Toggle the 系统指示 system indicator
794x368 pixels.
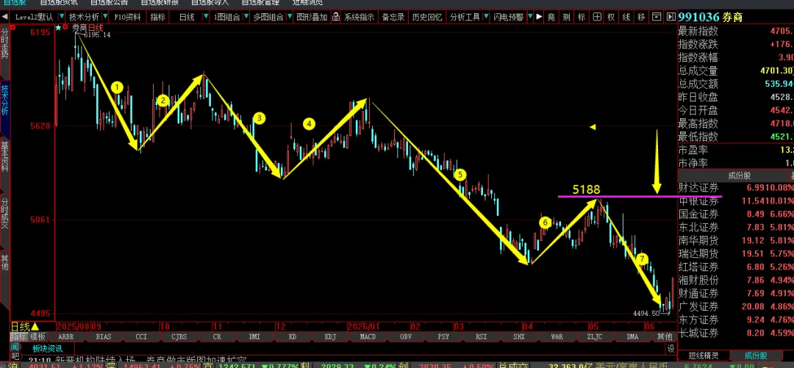click(359, 17)
